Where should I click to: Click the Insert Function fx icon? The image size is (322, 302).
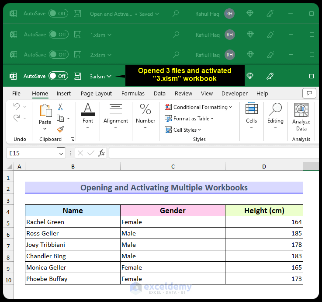point(101,153)
